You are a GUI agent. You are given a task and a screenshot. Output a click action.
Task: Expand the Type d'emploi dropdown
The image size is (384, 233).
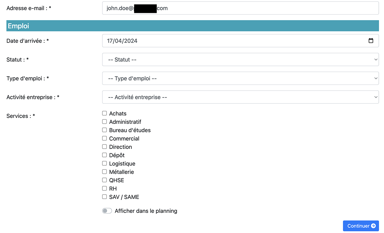[x=240, y=78]
